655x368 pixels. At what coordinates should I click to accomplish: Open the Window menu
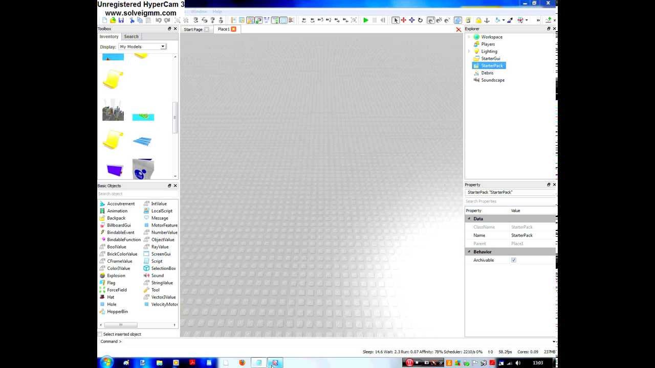(x=199, y=11)
